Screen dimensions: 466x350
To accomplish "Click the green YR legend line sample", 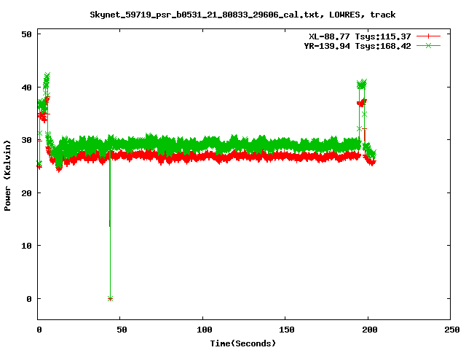I will 428,46.
